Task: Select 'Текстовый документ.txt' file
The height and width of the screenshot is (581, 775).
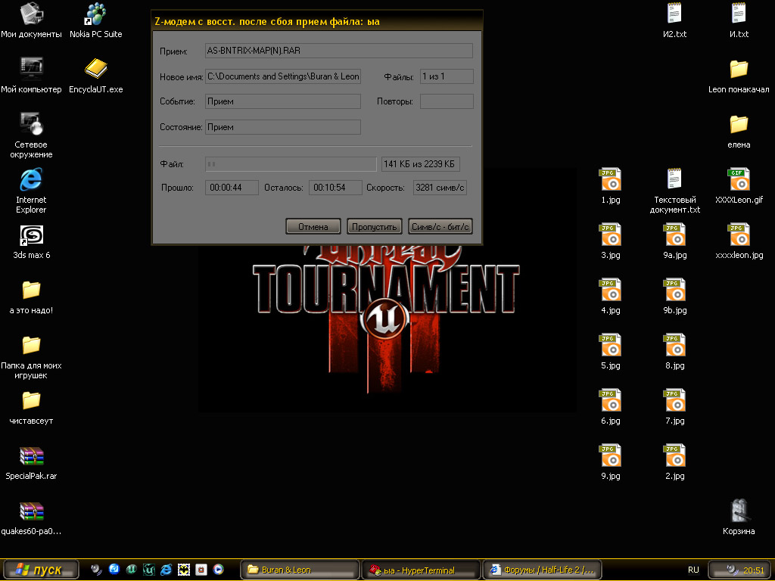Action: 674,191
